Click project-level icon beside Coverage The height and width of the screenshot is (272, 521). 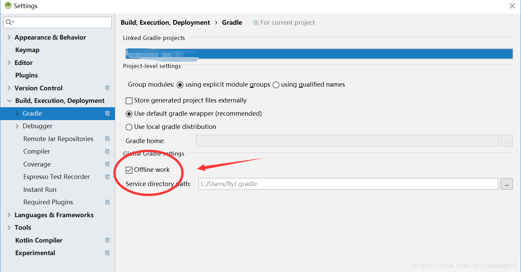pos(107,164)
